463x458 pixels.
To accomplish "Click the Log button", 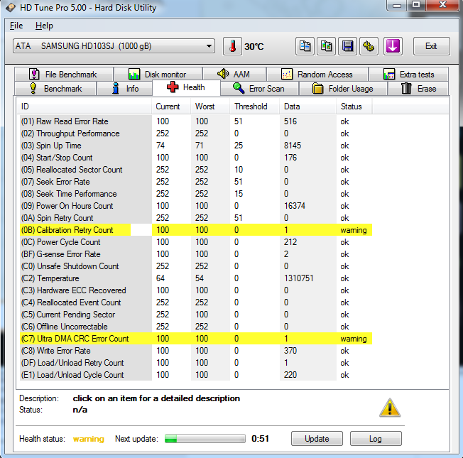I will 376,439.
